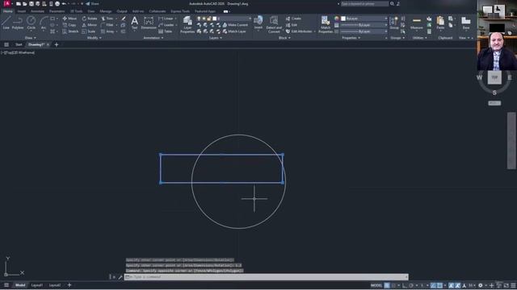Open the lineweight ByLayer dropdown
This screenshot has width=517, height=290.
[x=364, y=25]
